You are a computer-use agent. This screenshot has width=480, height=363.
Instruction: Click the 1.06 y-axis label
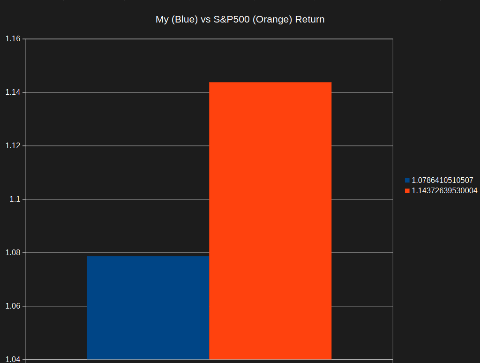13,306
